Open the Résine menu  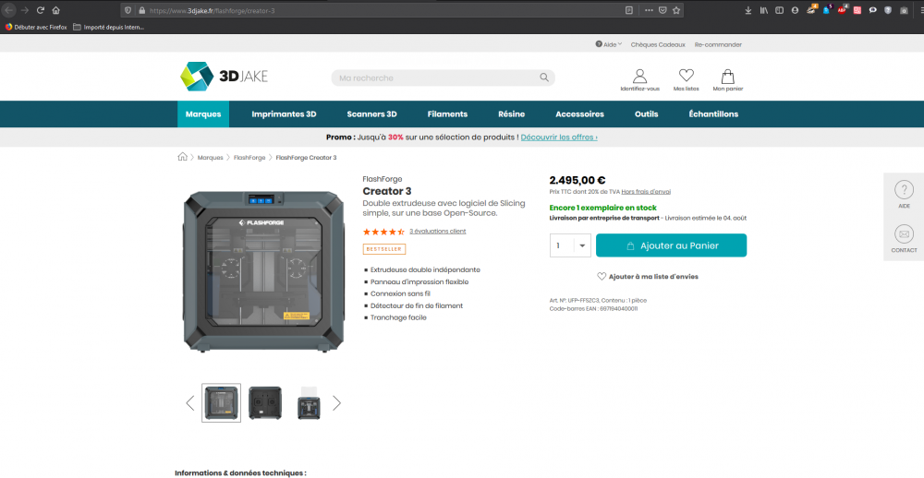512,114
